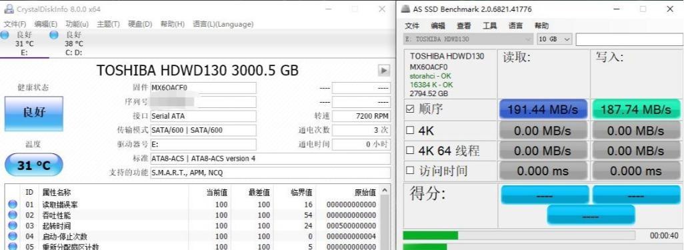Click the AS SSD Benchmark title bar icon

tap(405, 9)
